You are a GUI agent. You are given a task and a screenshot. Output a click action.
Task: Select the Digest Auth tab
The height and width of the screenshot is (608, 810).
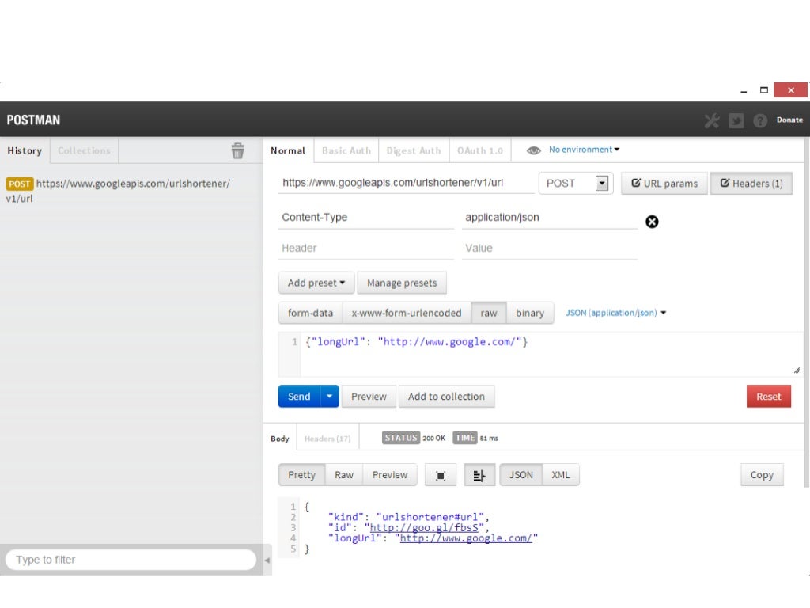(413, 150)
